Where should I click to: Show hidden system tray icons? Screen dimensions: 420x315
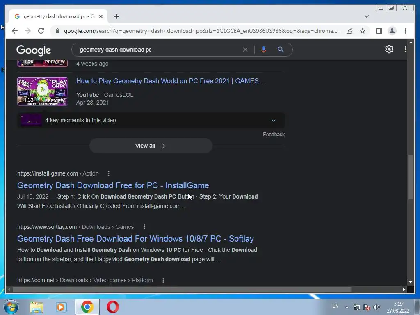tap(347, 307)
